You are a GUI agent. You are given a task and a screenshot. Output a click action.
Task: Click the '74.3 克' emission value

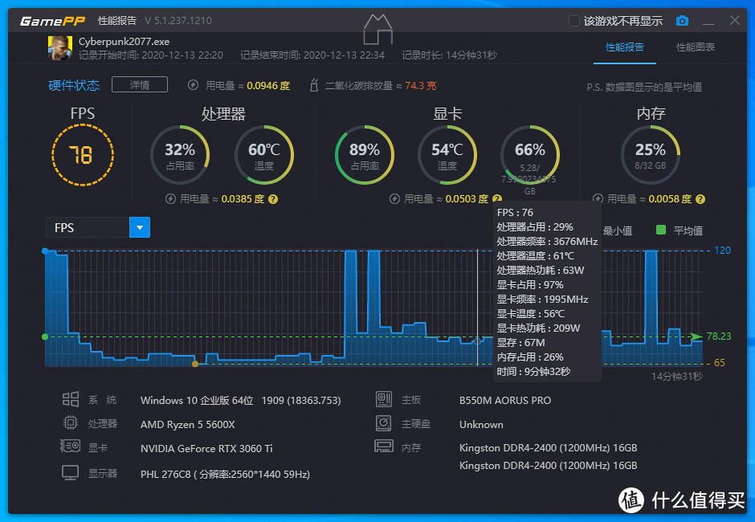420,86
